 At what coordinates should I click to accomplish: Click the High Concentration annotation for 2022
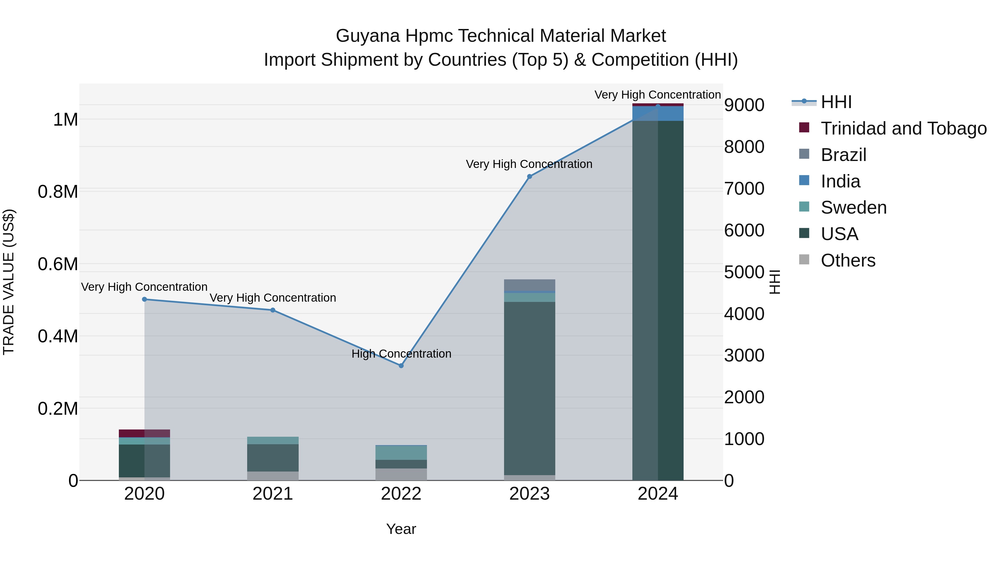(401, 354)
